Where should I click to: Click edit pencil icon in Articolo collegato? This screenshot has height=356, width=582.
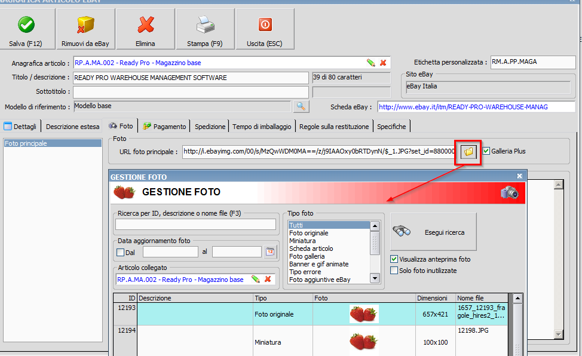[x=255, y=279]
